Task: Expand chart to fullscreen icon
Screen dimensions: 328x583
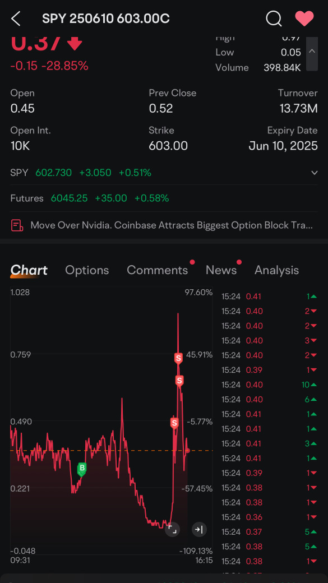Action: click(x=172, y=529)
